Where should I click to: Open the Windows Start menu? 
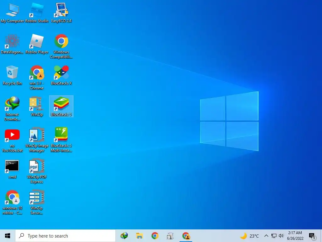[x=8, y=236]
